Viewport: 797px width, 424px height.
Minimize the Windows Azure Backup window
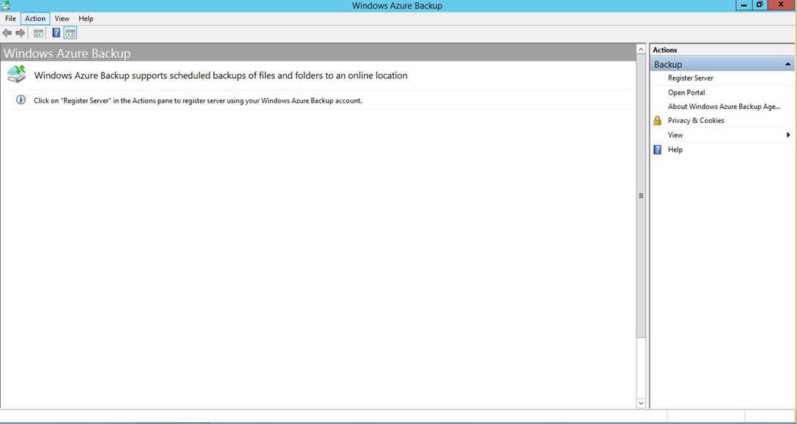(744, 4)
